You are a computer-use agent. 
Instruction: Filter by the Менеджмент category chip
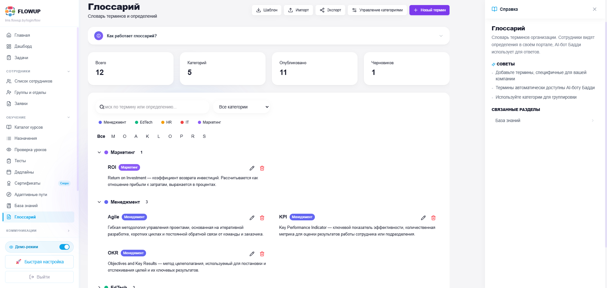click(x=112, y=122)
